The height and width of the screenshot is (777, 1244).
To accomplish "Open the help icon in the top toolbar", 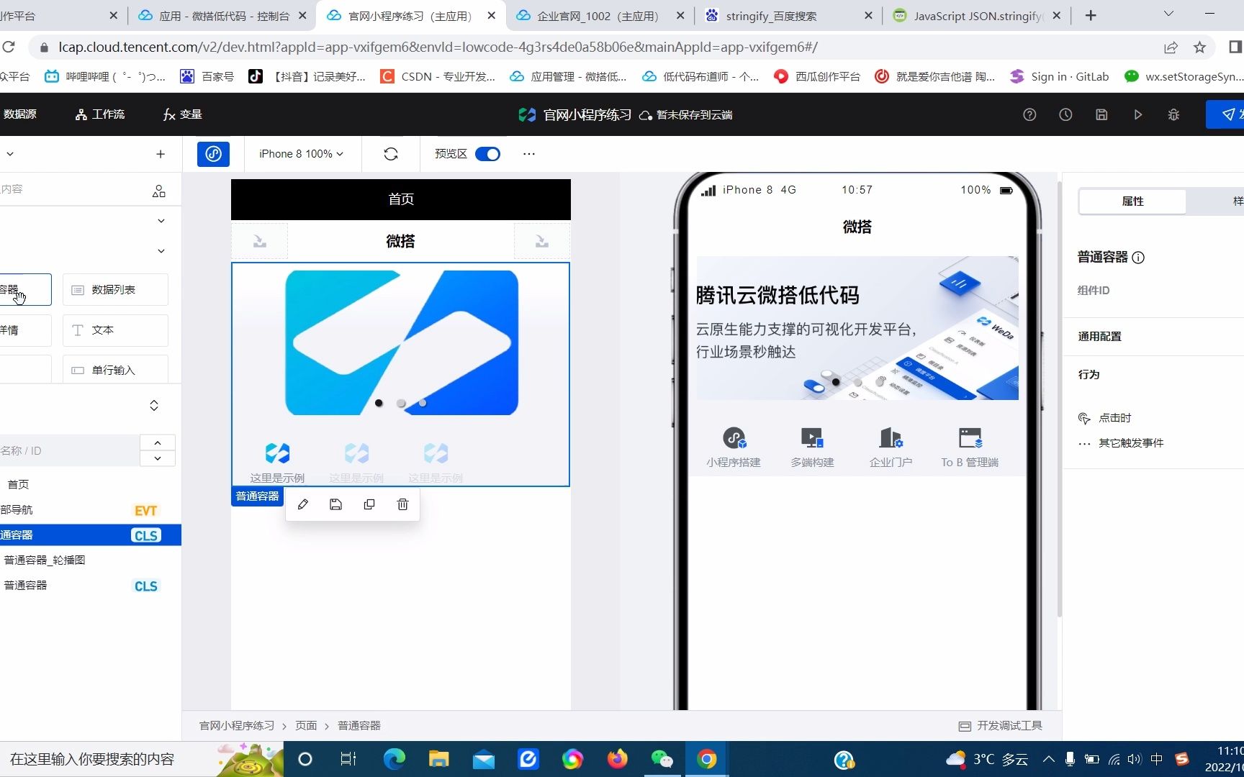I will pyautogui.click(x=1029, y=114).
